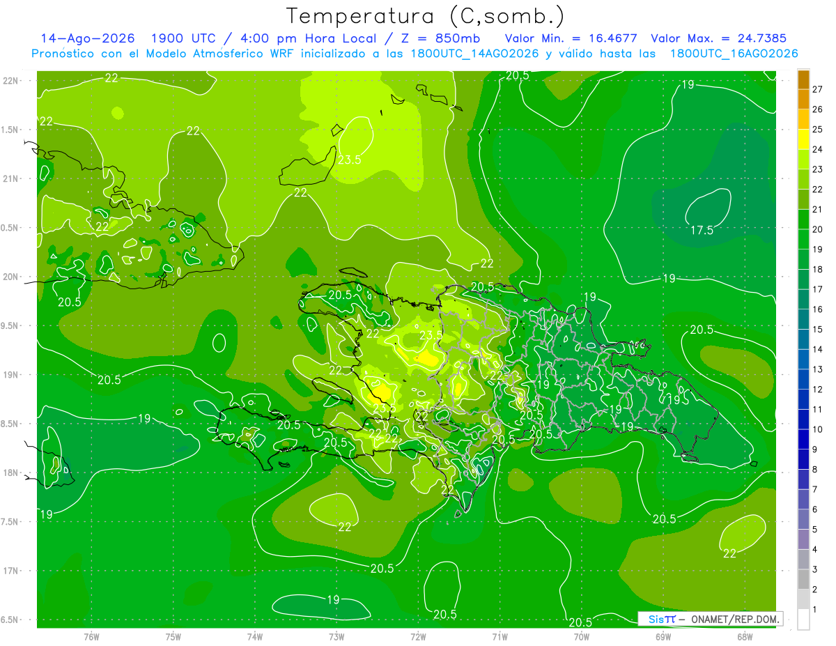The image size is (836, 646).
Task: Click the number 27 on the color scale
Action: point(817,89)
